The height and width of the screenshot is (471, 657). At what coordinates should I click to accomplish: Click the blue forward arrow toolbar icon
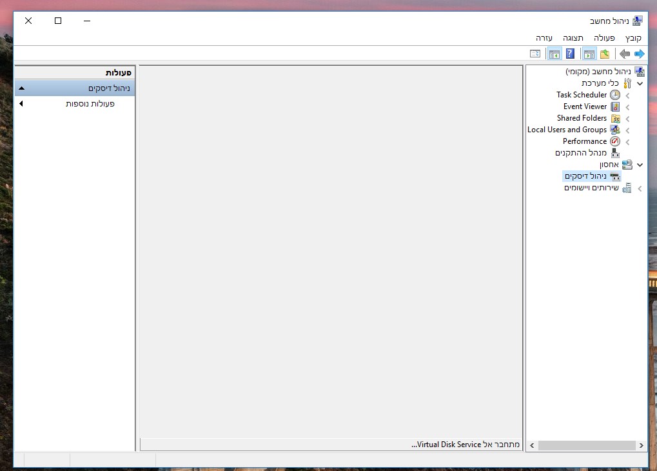point(640,54)
